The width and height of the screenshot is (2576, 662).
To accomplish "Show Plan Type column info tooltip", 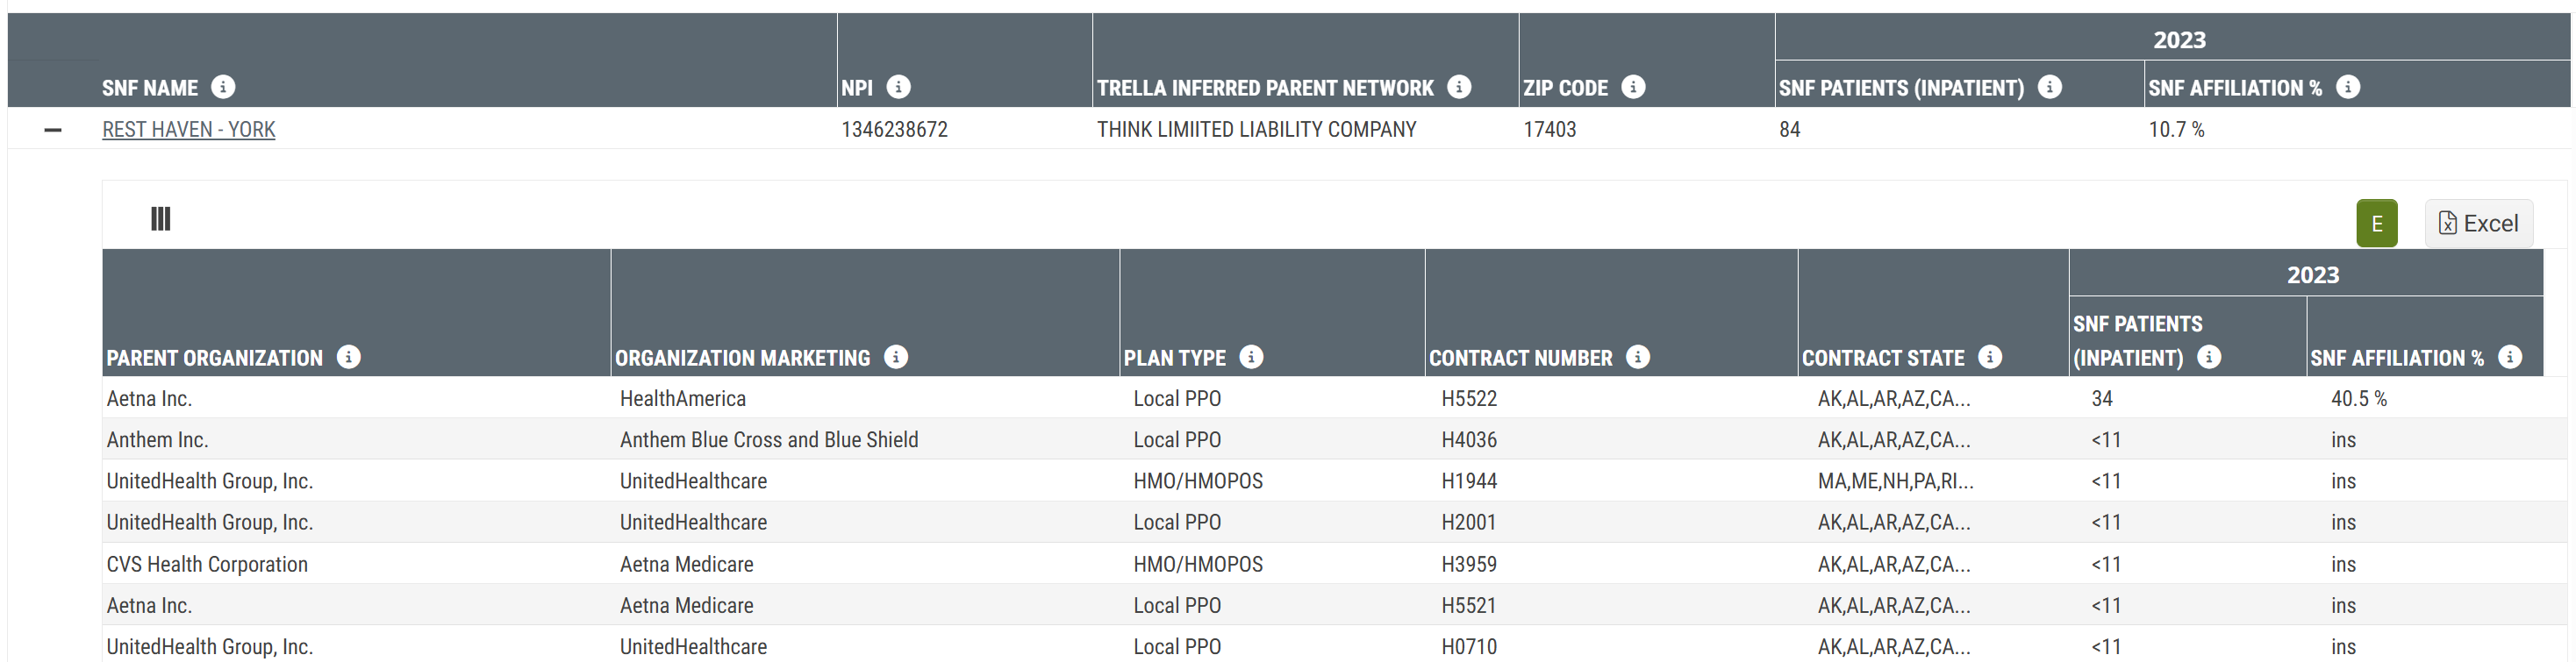I will click(1251, 357).
